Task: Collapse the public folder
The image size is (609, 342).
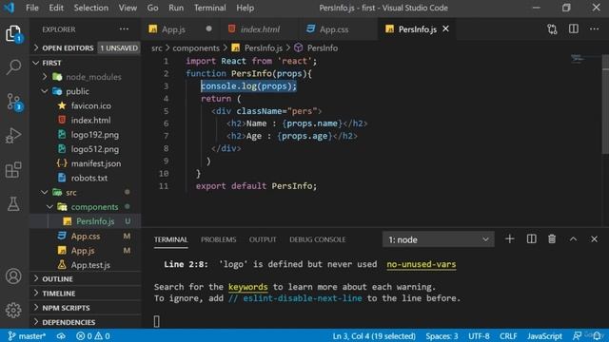Action: (x=86, y=91)
